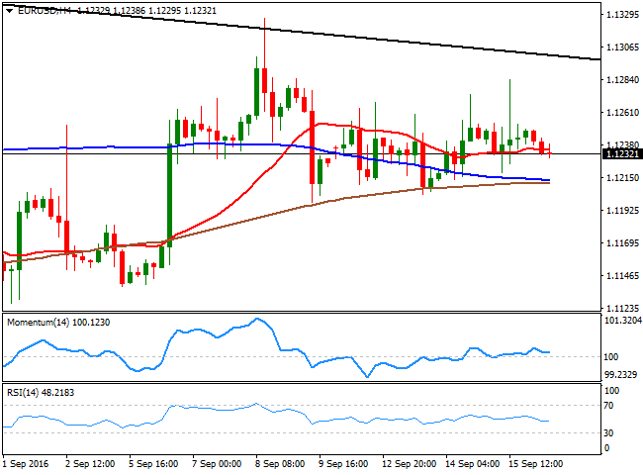Select the 7 Sep 00:00 time axis label
Viewport: 643px width, 475px height.
[217, 464]
